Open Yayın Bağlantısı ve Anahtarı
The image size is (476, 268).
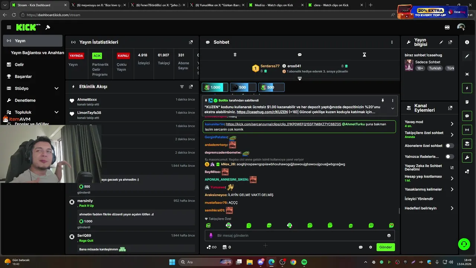pos(37,53)
